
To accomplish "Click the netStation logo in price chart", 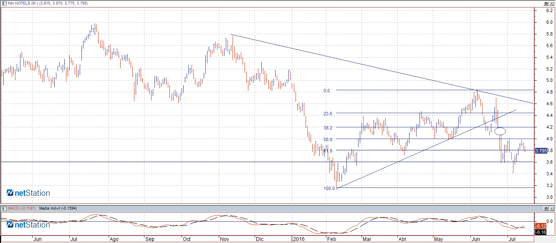I will [x=28, y=193].
